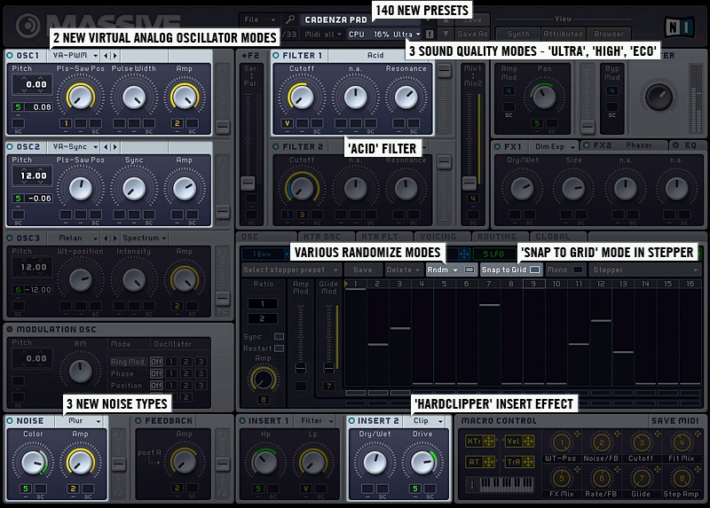Click the Insert 2 Drive knob
This screenshot has height=508, width=710.
tap(422, 462)
